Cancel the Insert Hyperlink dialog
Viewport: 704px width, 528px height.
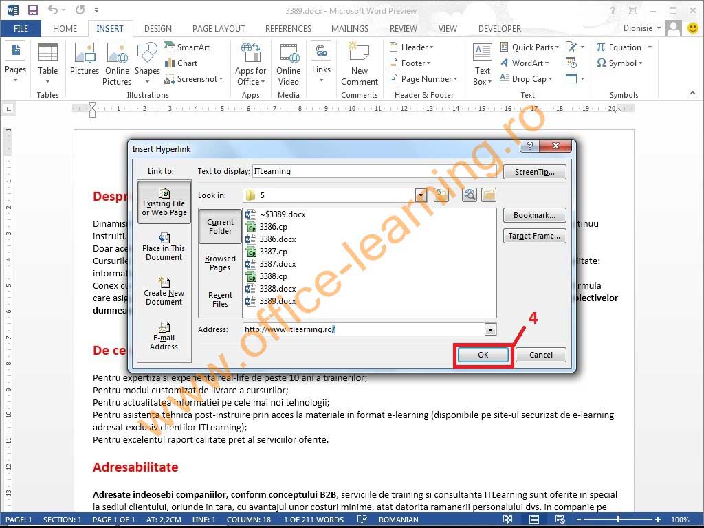pos(541,355)
